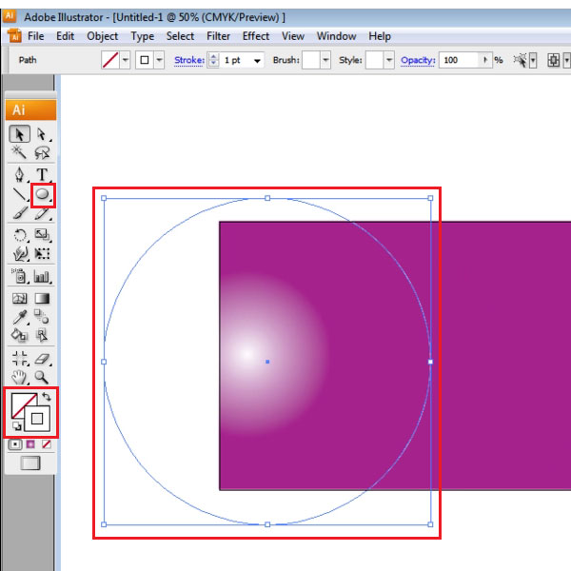Open the Object menu

(103, 36)
